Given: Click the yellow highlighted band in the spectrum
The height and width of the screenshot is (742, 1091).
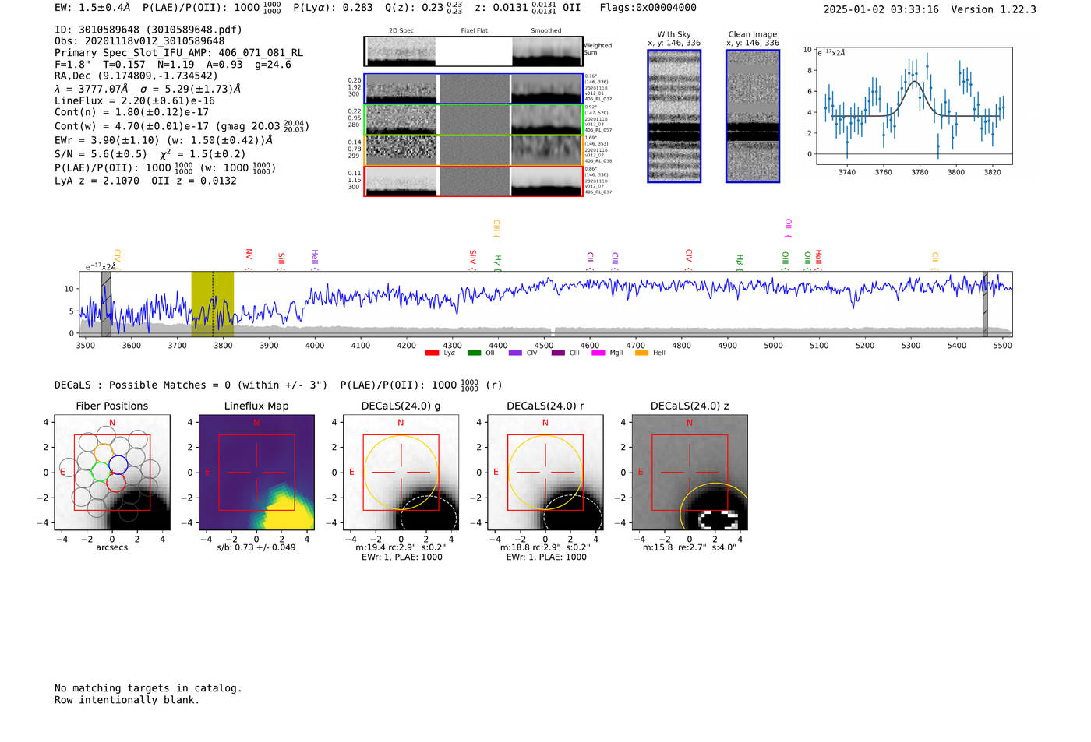Looking at the screenshot, I should (213, 304).
